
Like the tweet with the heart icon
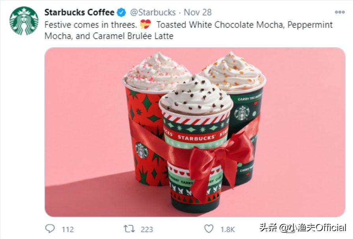[209, 229]
